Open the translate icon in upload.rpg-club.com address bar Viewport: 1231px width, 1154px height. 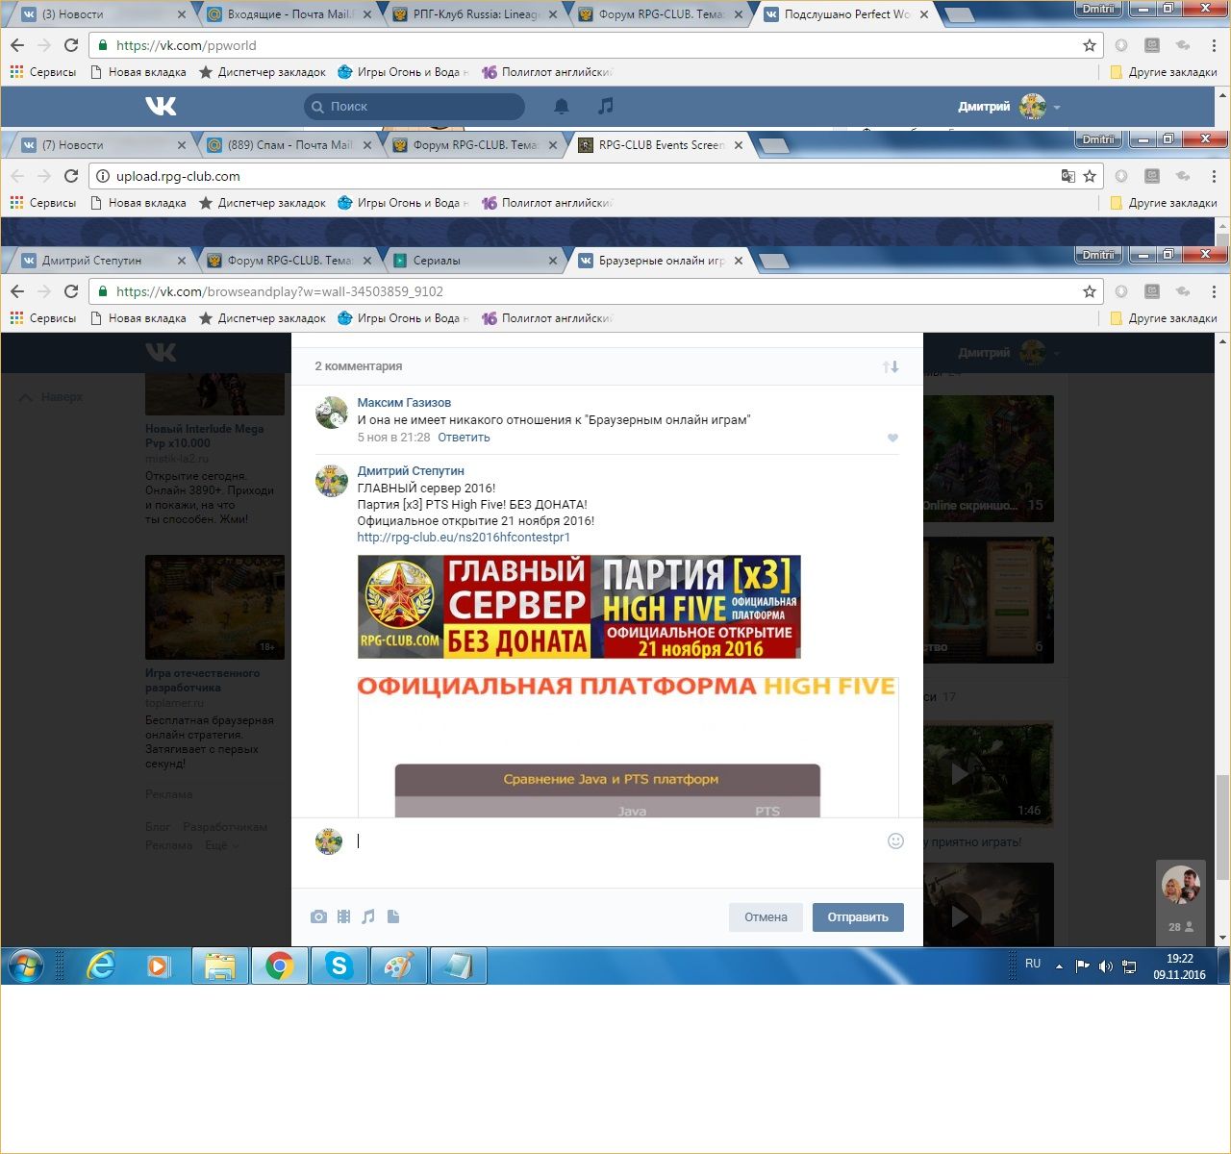tap(1068, 176)
